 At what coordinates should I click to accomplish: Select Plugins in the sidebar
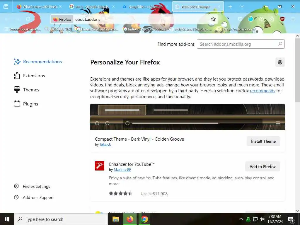[26, 104]
